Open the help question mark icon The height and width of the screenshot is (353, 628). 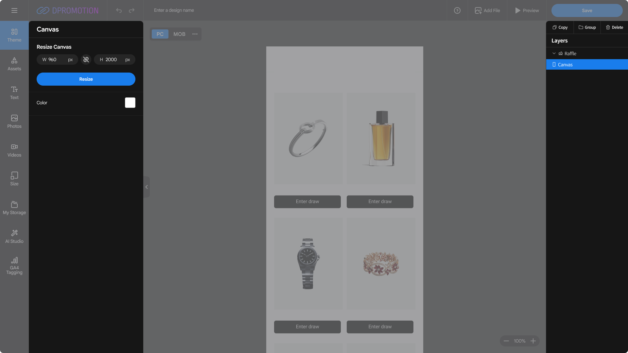457,10
